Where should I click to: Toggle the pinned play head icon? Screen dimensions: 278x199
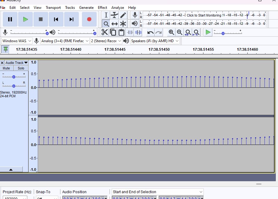6,49
